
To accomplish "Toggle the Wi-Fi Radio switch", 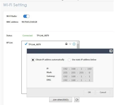I will pyautogui.click(x=26, y=16).
